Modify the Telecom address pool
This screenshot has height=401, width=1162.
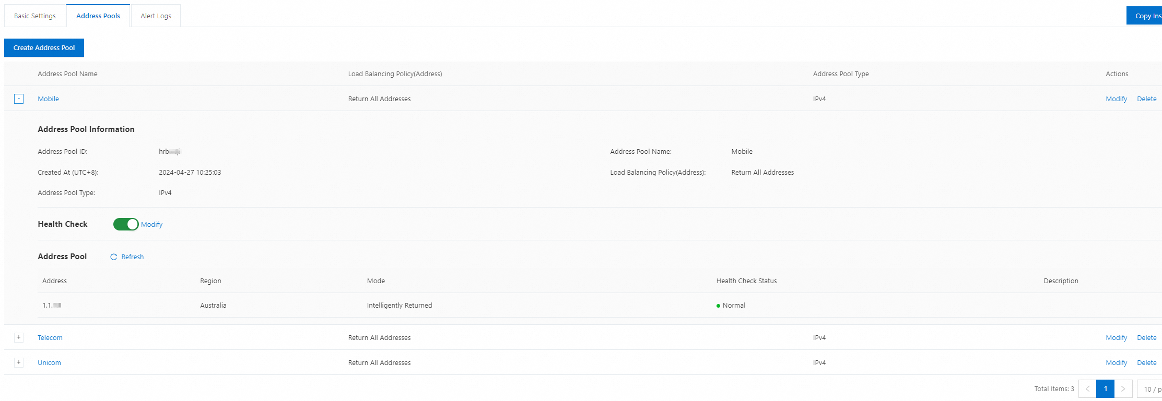[x=1116, y=337]
